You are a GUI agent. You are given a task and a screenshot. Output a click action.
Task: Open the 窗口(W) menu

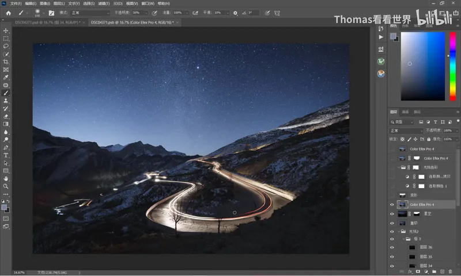point(148,3)
